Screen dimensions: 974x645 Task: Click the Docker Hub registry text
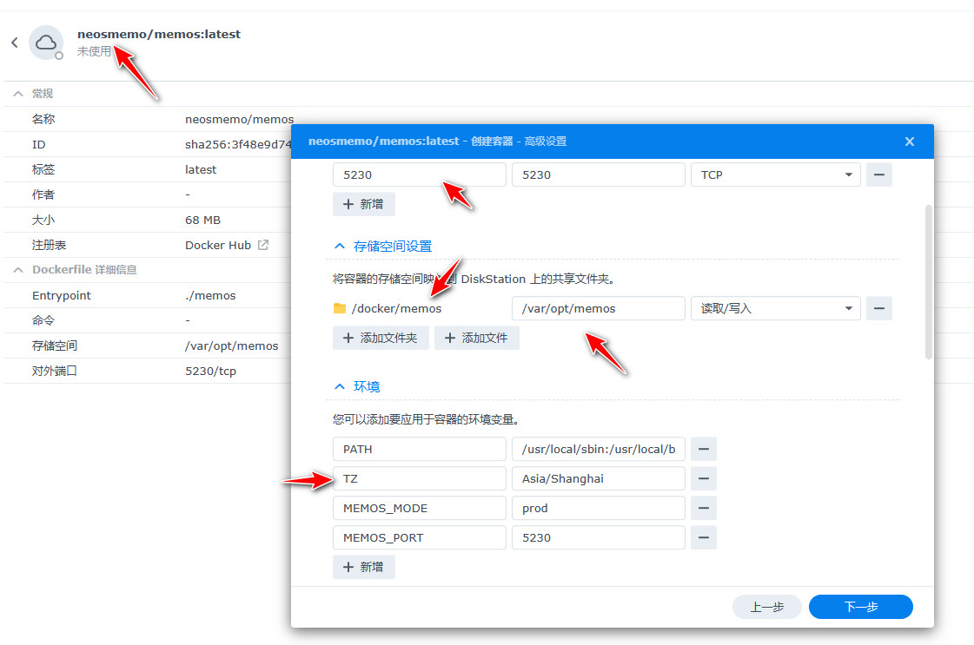click(218, 245)
